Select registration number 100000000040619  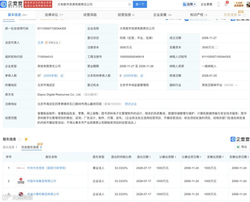click(132, 57)
